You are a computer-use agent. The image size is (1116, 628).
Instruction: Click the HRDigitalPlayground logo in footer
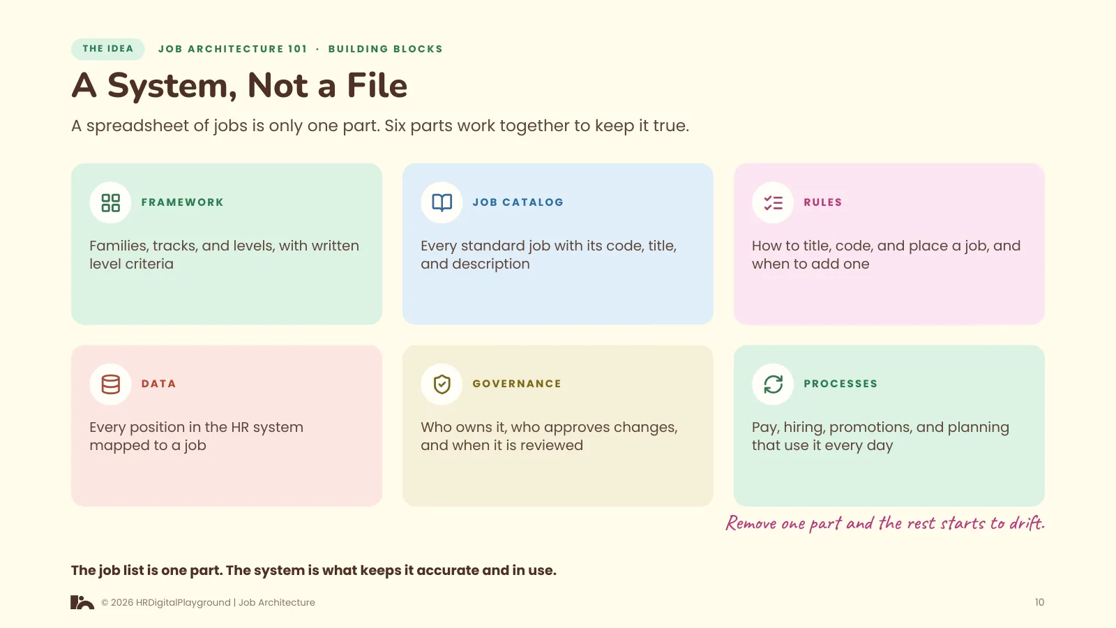tap(82, 602)
